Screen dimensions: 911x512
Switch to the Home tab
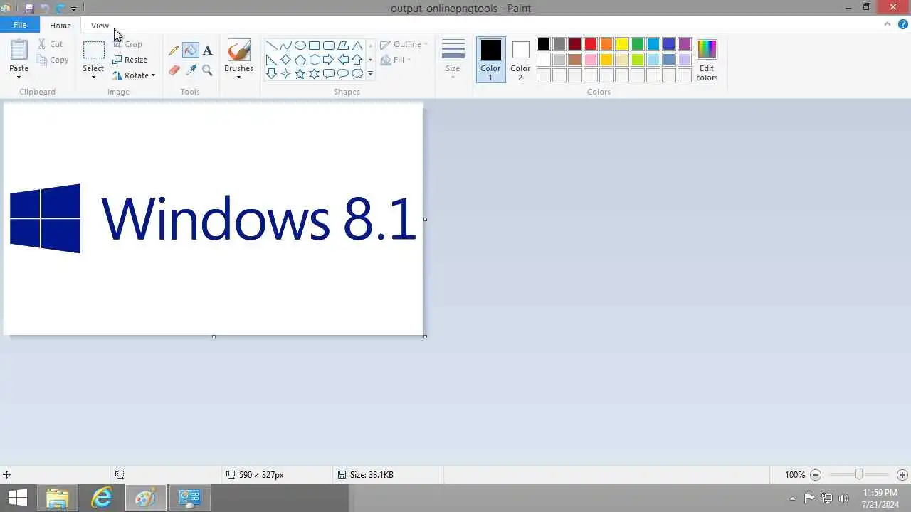[60, 26]
